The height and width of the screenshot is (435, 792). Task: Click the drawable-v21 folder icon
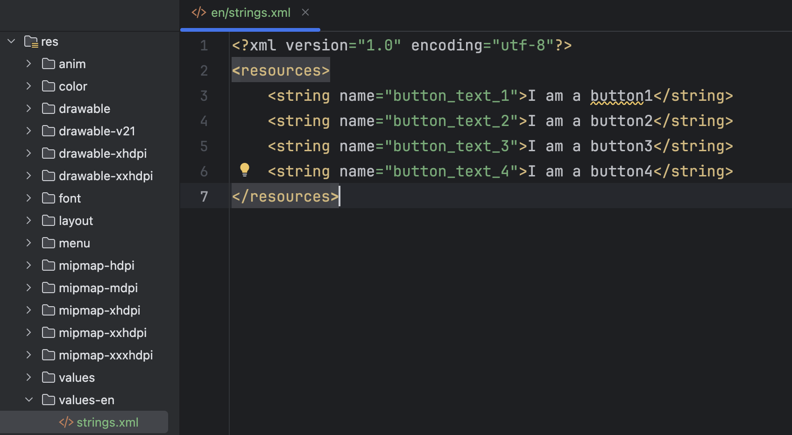click(49, 131)
